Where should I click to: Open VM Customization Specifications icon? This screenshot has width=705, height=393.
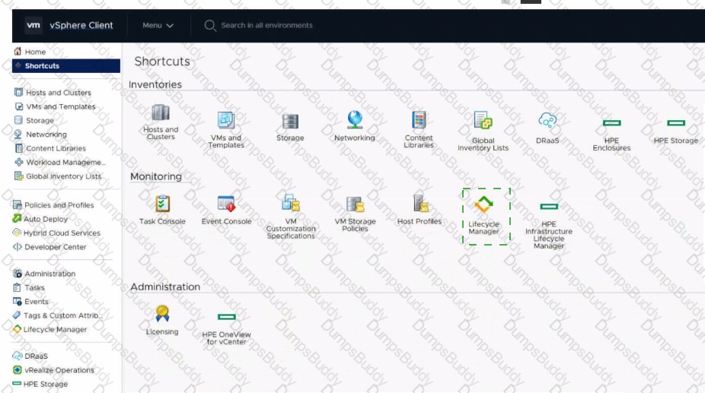pyautogui.click(x=291, y=203)
